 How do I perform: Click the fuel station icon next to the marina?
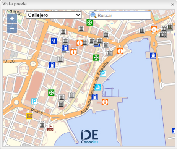pyautogui.click(x=94, y=97)
